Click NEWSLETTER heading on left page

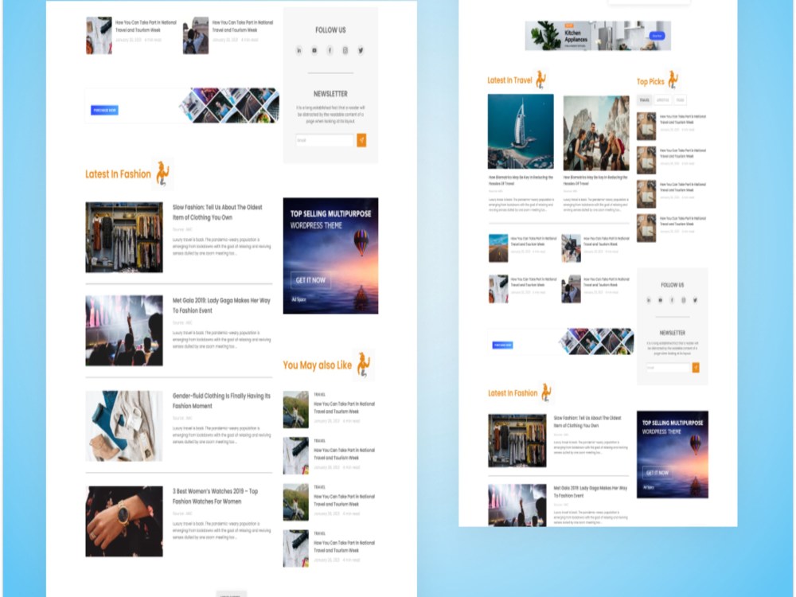330,94
